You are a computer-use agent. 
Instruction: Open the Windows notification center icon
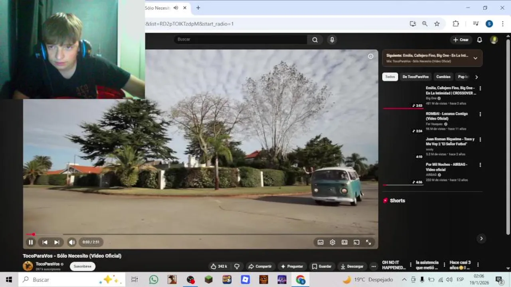point(499,280)
